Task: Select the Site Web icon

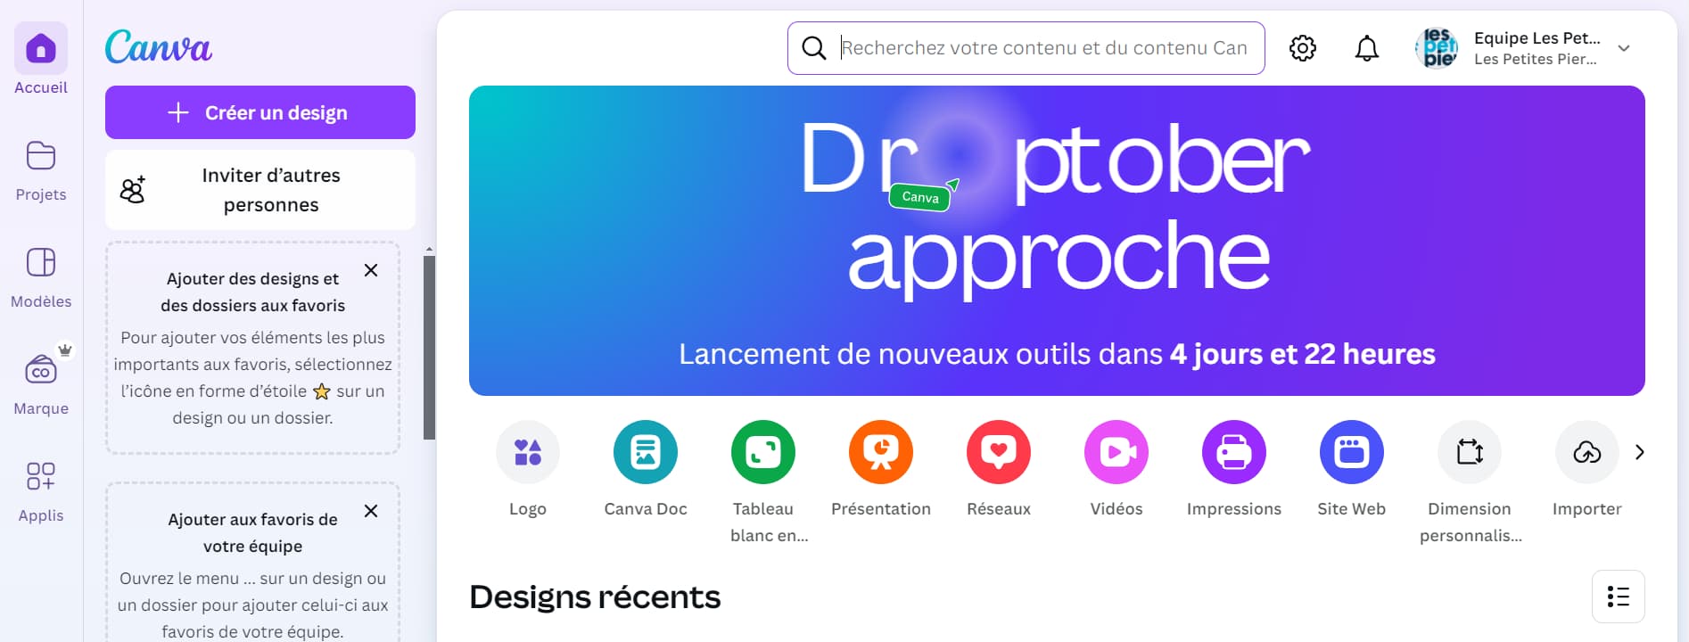Action: tap(1352, 452)
